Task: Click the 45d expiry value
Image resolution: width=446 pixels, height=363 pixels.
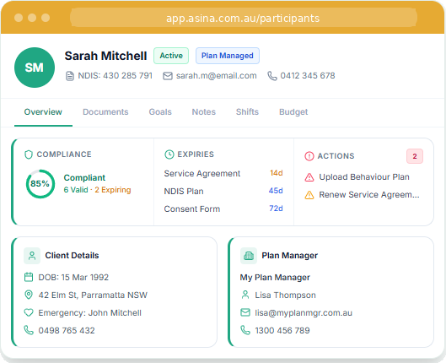Action: click(x=276, y=191)
